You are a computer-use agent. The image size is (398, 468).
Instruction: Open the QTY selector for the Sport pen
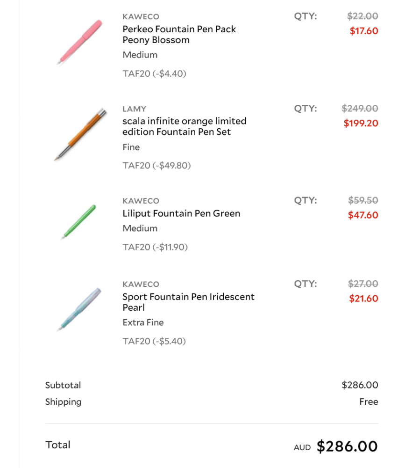(x=305, y=284)
